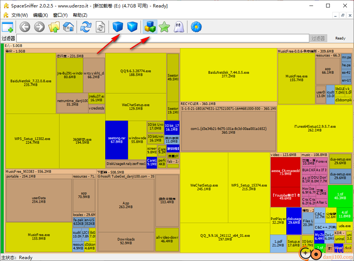This screenshot has height=261, width=354.
Task: Go forward with the right arrow icon
Action: click(x=39, y=27)
